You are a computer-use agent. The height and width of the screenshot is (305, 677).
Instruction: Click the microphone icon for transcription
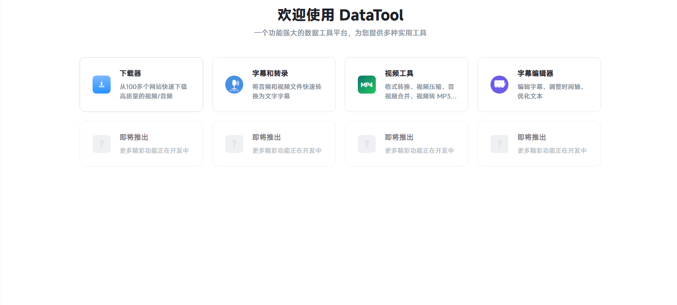[234, 85]
